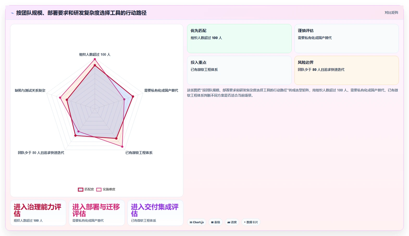Click radar axis label 已有微软工程体系
This screenshot has width=409, height=236.
139,153
